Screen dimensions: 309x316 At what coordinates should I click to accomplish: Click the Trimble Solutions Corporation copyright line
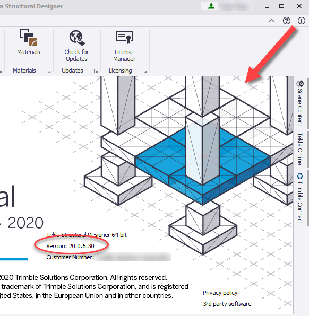coord(83,277)
